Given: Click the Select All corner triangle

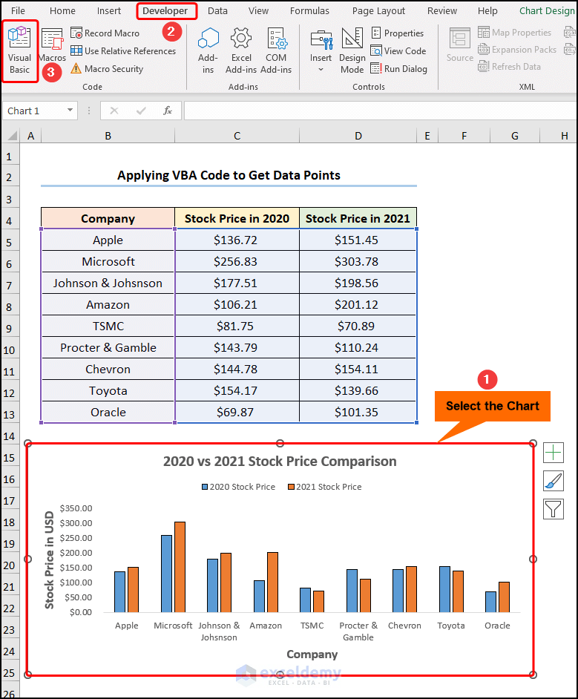Looking at the screenshot, I should (12, 136).
